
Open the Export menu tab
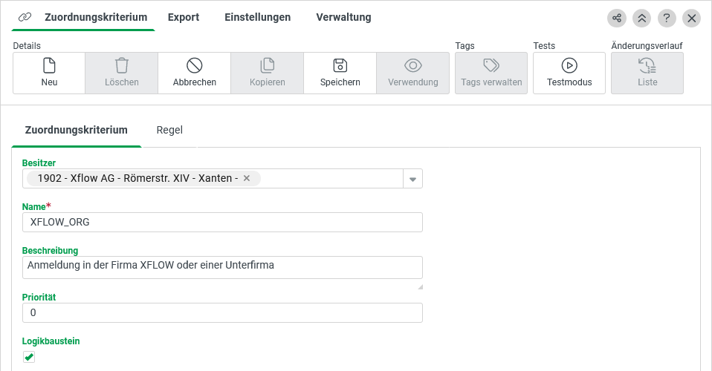point(184,17)
